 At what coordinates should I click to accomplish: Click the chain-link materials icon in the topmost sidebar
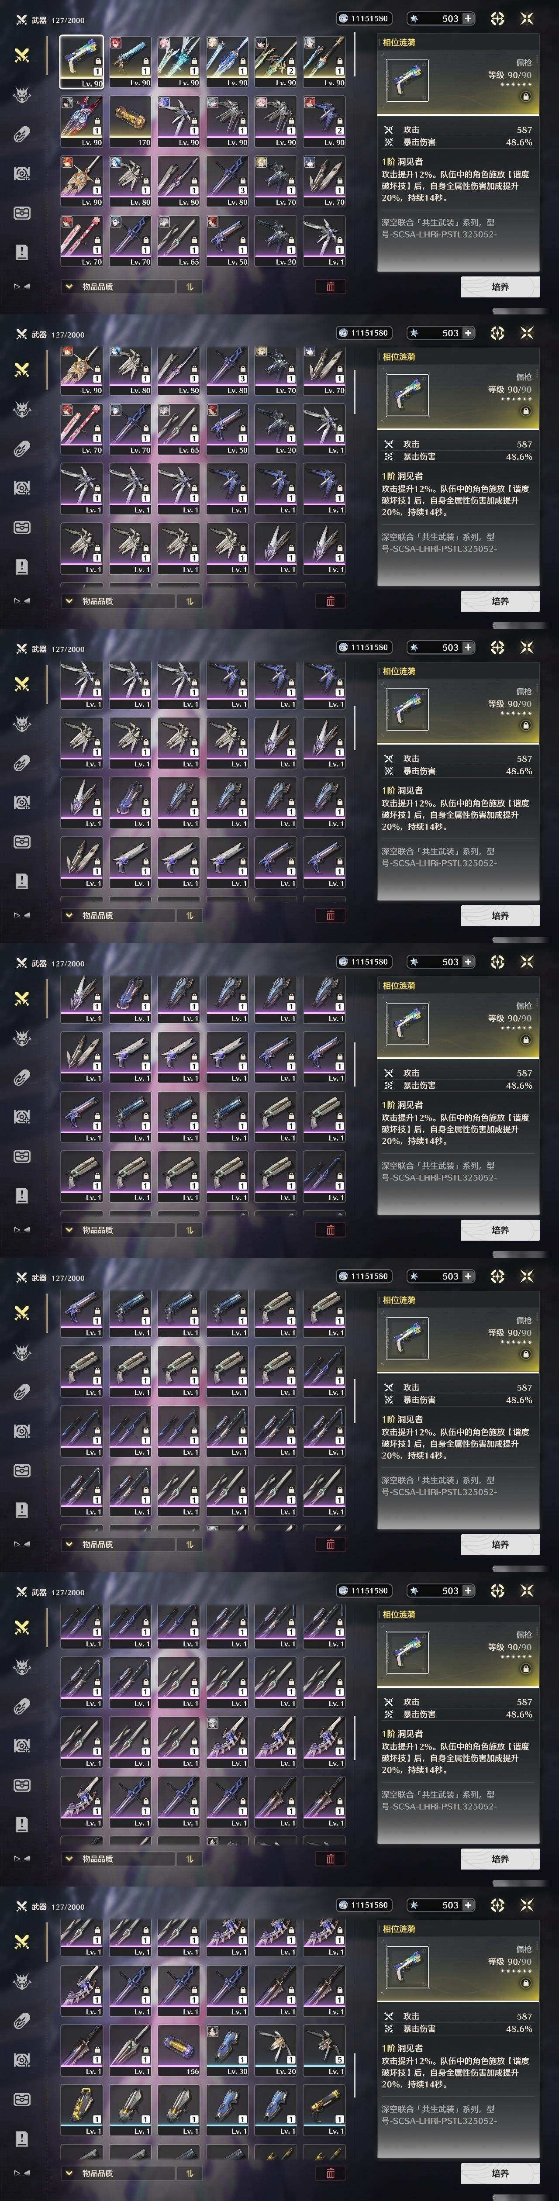coord(22,133)
